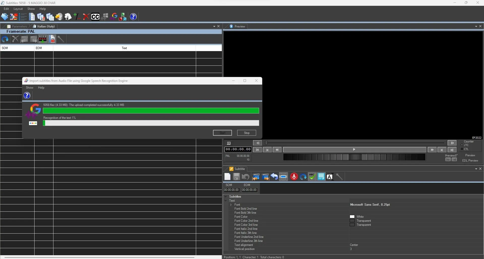Click the language flags translation icon
Image resolution: width=484 pixels, height=259 pixels.
click(x=14, y=17)
